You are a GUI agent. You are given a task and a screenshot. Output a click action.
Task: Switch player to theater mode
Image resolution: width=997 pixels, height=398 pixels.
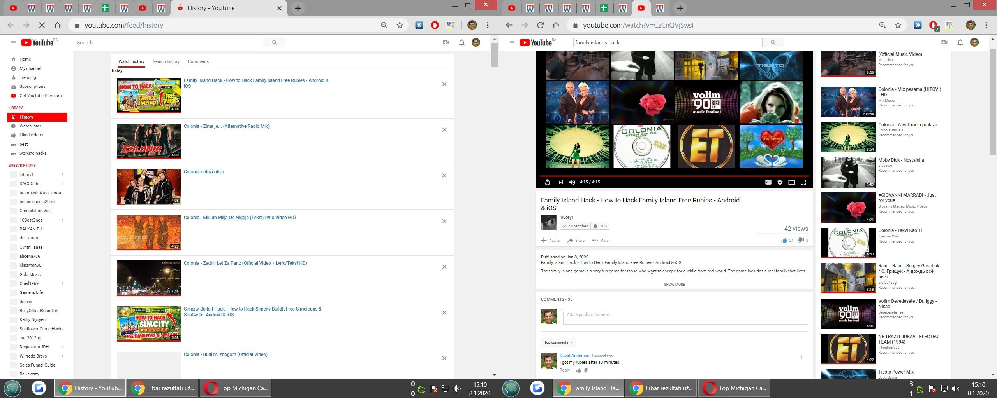tap(792, 182)
